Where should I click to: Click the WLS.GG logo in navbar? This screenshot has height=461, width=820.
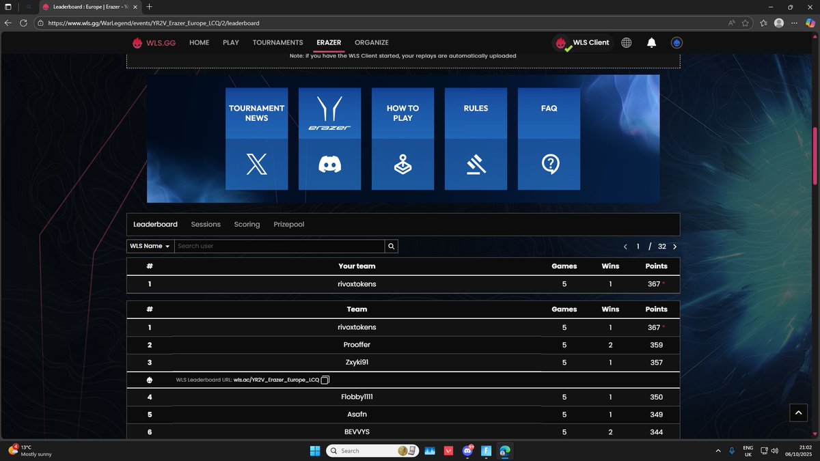(x=154, y=42)
